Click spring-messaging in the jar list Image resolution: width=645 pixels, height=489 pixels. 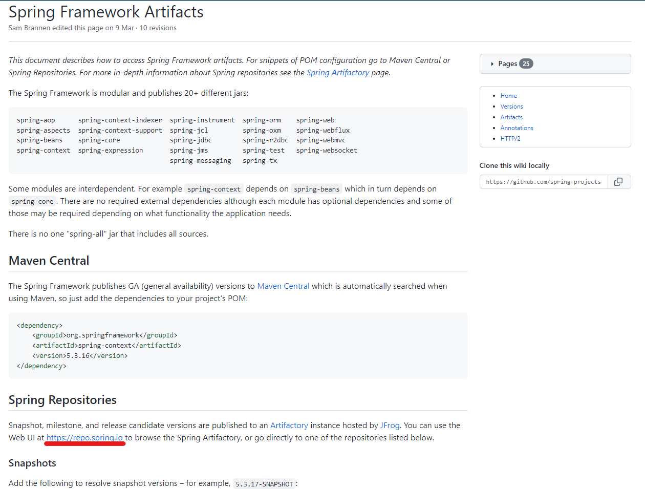[200, 161]
